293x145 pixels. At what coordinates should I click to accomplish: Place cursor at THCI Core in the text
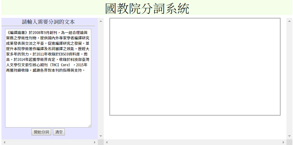click(60, 65)
